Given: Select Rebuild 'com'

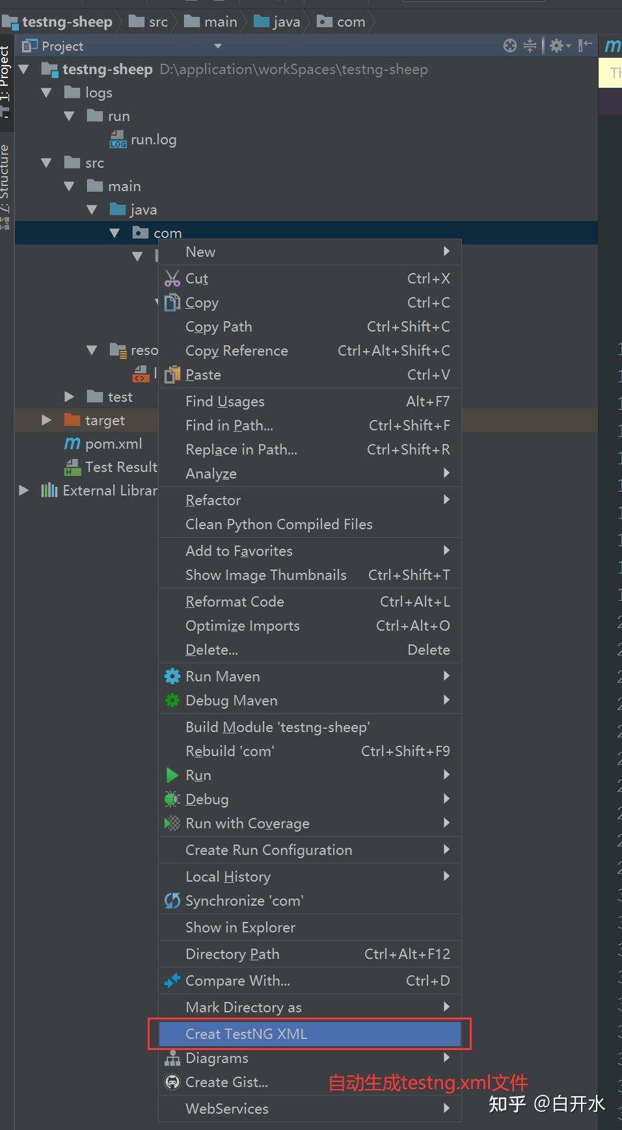Looking at the screenshot, I should (310, 751).
